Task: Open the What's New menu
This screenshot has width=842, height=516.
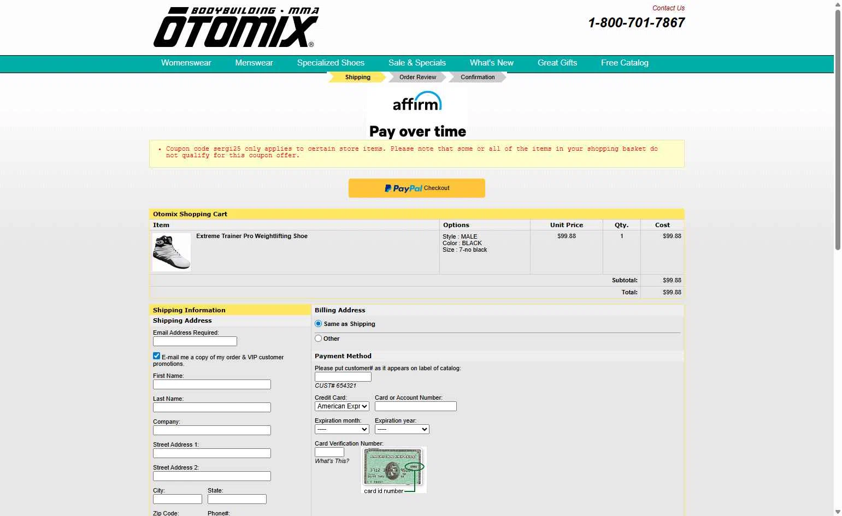Action: [x=492, y=63]
